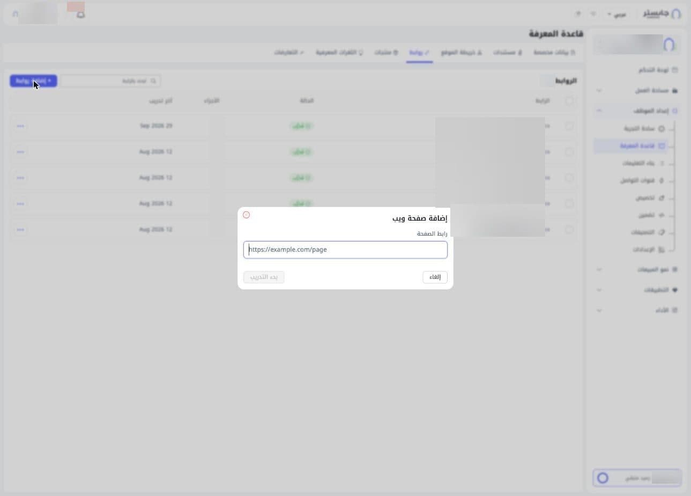This screenshot has width=691, height=496.
Task: Click the قاعدة المعرفة page title
Action: (556, 34)
